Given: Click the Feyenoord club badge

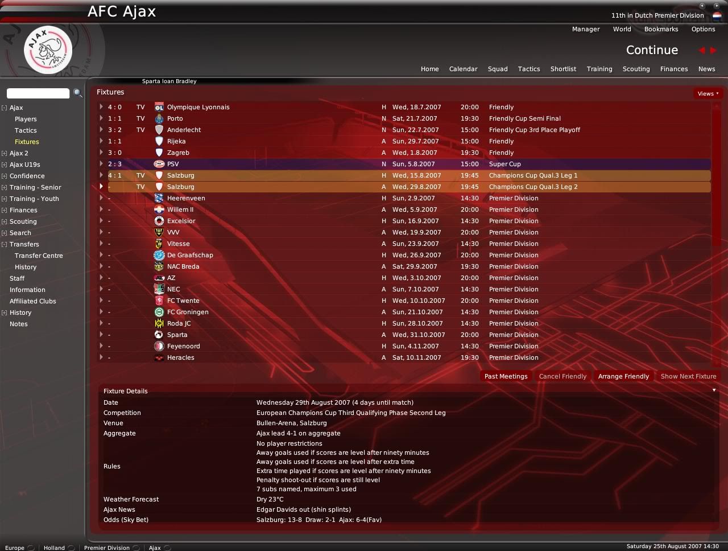Looking at the screenshot, I should [x=159, y=346].
